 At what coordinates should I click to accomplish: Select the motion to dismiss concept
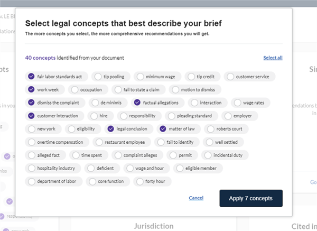195,90
